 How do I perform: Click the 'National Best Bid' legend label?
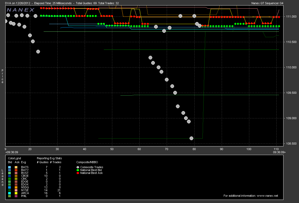[91, 170]
